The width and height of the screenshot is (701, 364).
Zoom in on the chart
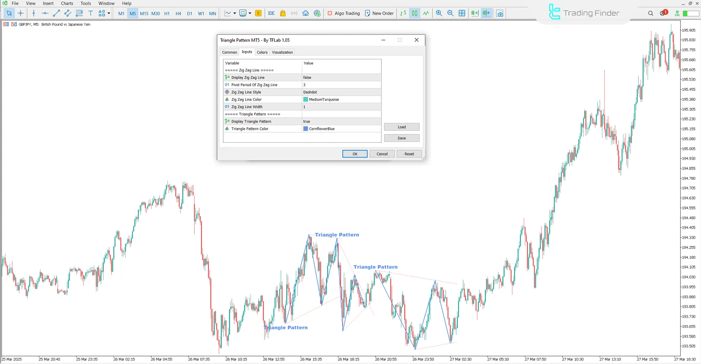coord(439,13)
